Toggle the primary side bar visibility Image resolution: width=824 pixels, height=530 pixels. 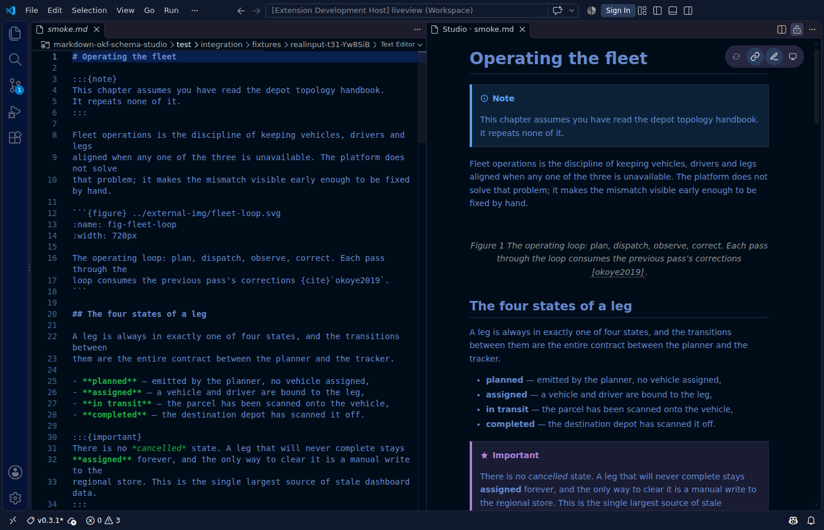(x=657, y=11)
